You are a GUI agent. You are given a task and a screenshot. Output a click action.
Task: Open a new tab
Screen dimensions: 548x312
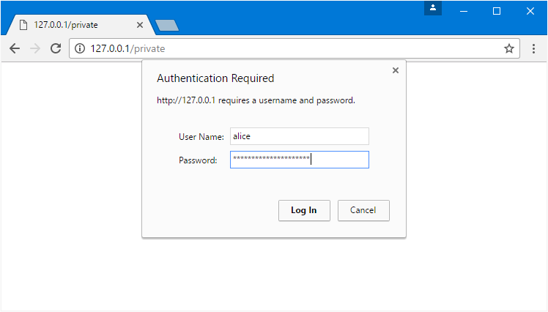tap(167, 26)
